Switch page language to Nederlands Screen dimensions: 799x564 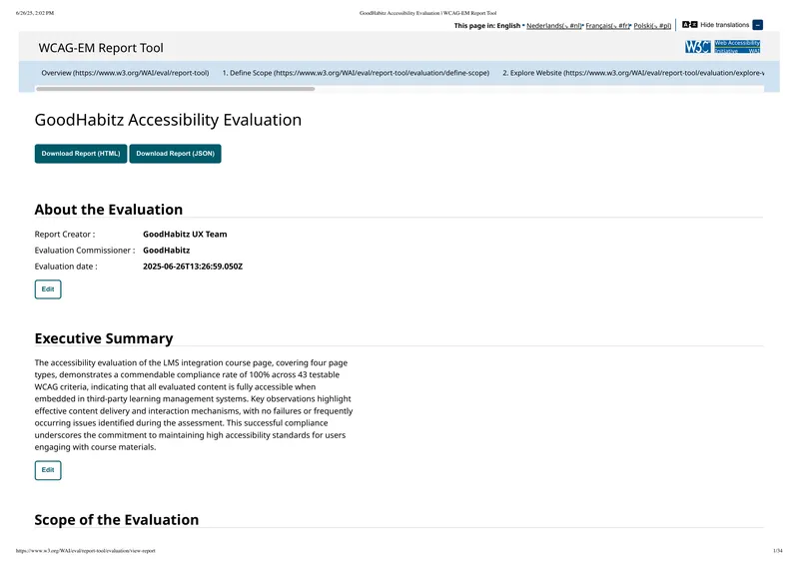(553, 26)
